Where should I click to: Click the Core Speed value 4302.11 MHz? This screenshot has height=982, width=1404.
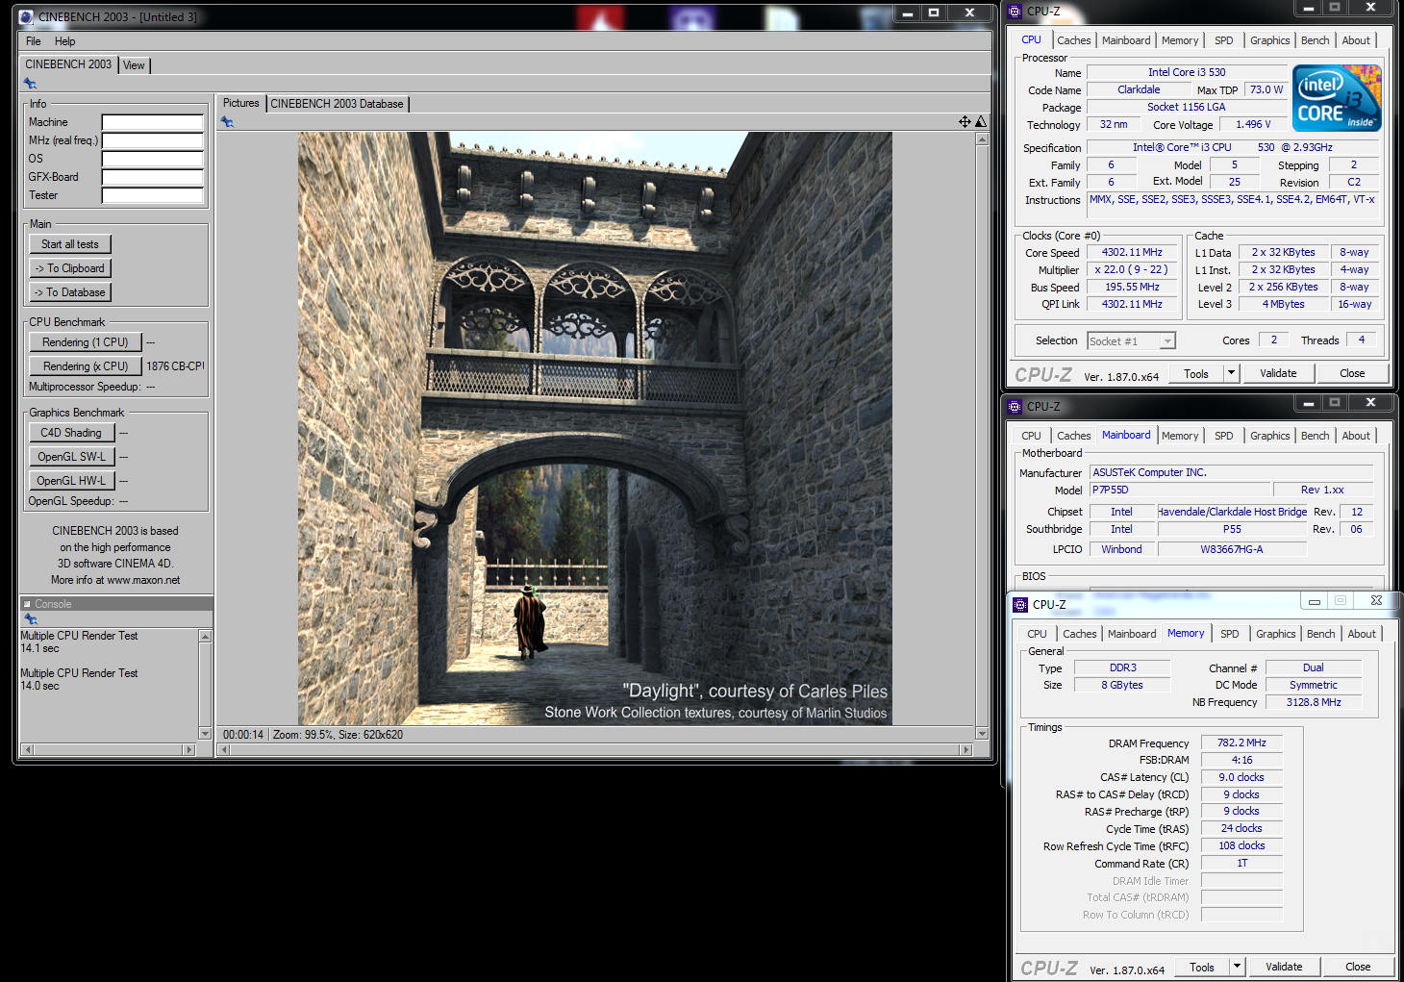click(1132, 252)
